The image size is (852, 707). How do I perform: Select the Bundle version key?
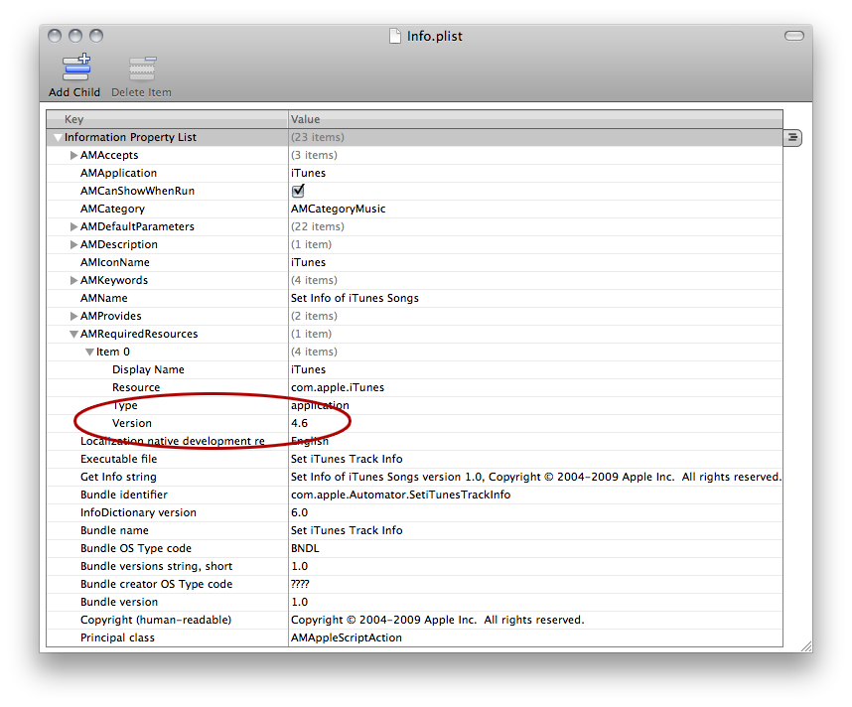point(119,602)
